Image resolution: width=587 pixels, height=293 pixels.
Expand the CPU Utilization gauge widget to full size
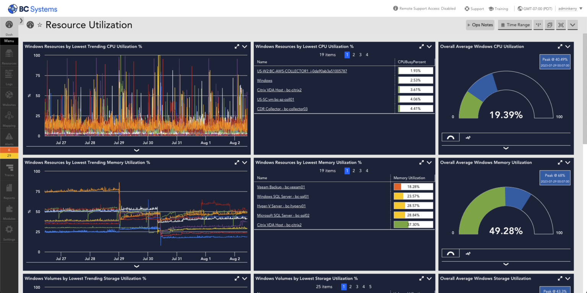[560, 47]
